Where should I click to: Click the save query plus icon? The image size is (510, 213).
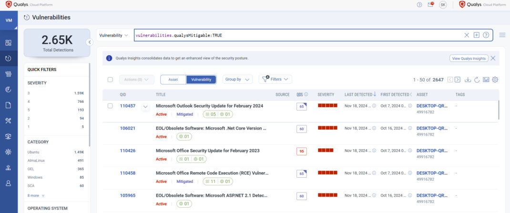[476, 35]
